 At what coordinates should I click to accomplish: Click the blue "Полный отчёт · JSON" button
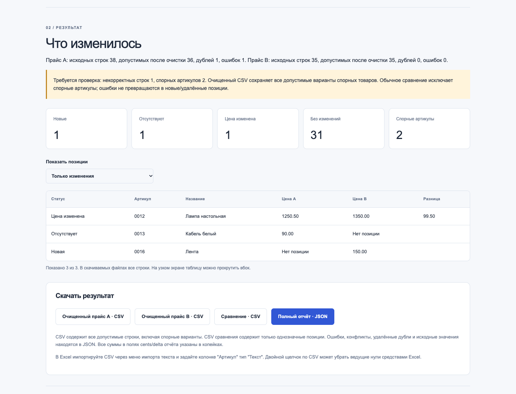pos(303,317)
